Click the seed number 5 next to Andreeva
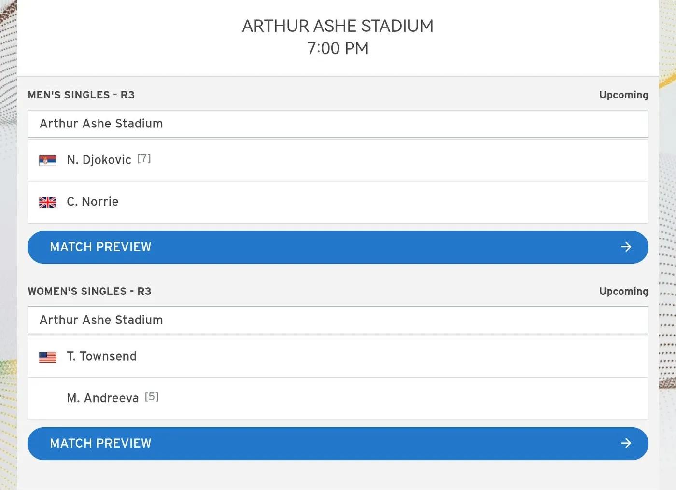The width and height of the screenshot is (676, 490). (152, 397)
